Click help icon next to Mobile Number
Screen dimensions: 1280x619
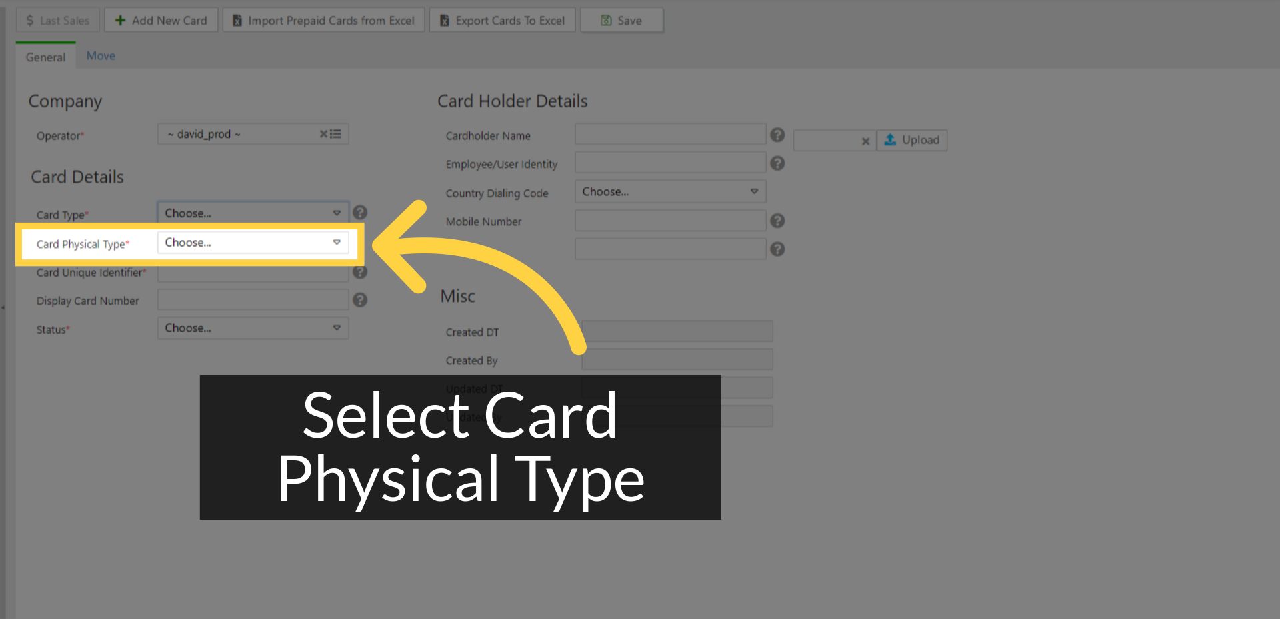point(777,221)
